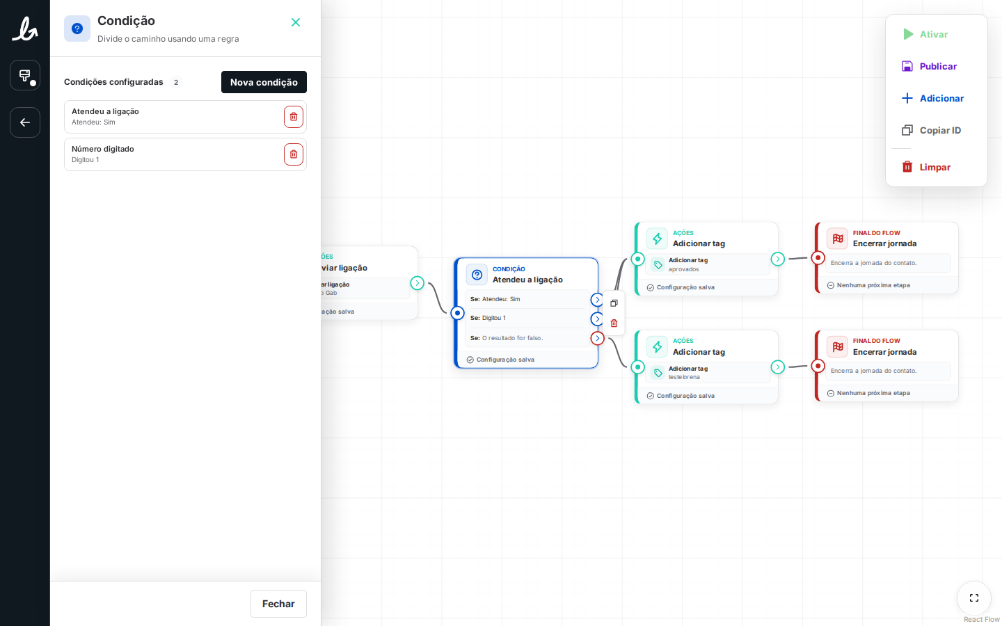This screenshot has width=1002, height=626.
Task: Click output handle of 'Se: Digitou 1'
Action: [597, 319]
